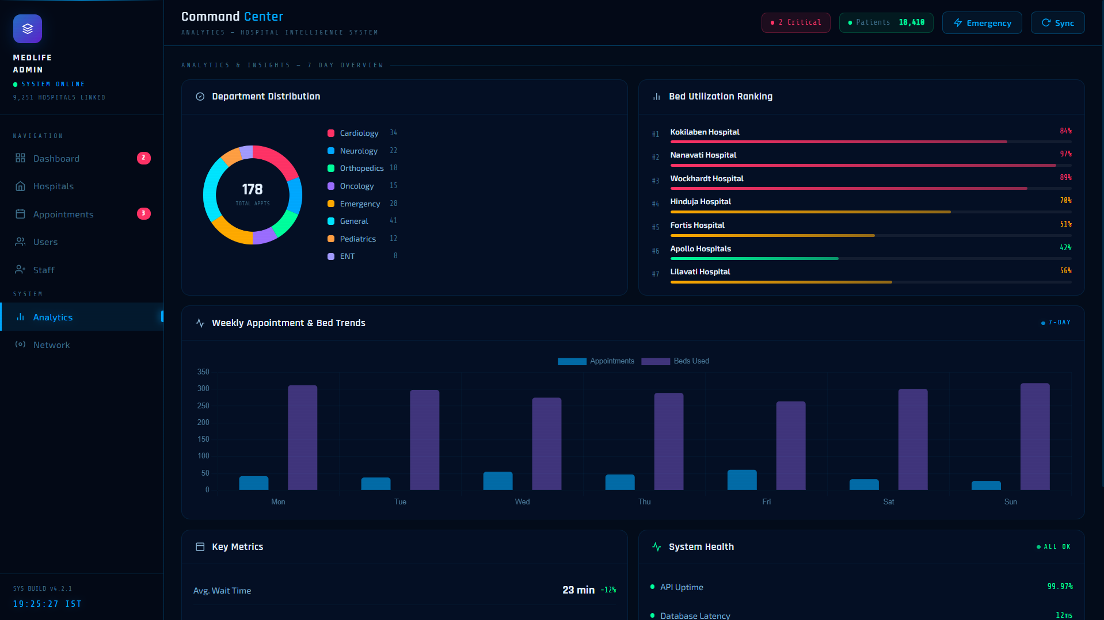Click the Lilavati Hospital ranking row
1104x620 pixels.
click(862, 274)
